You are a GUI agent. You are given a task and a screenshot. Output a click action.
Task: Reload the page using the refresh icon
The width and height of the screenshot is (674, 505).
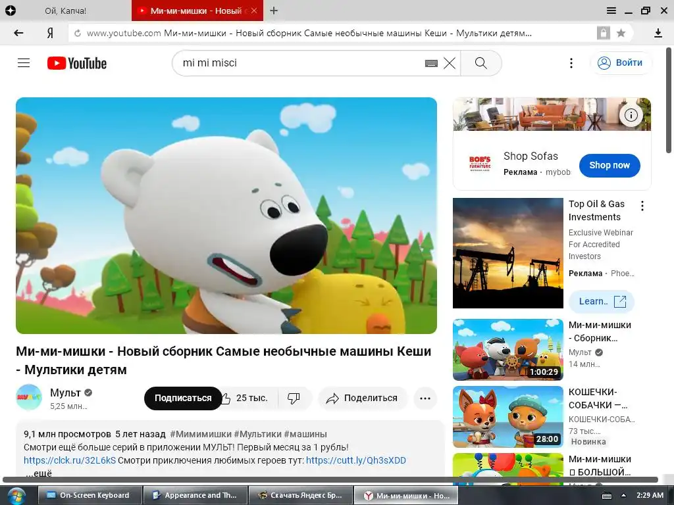coord(78,33)
